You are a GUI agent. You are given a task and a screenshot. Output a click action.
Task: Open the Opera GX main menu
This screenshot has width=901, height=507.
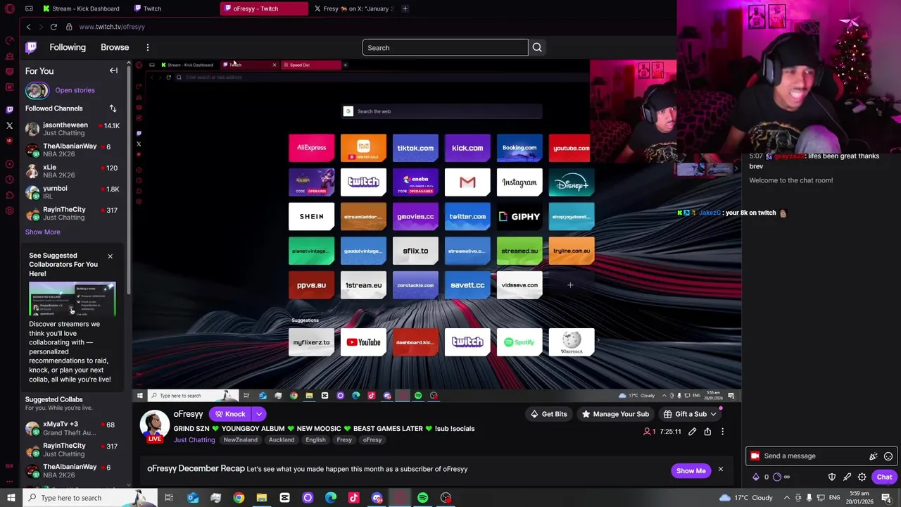pyautogui.click(x=10, y=8)
